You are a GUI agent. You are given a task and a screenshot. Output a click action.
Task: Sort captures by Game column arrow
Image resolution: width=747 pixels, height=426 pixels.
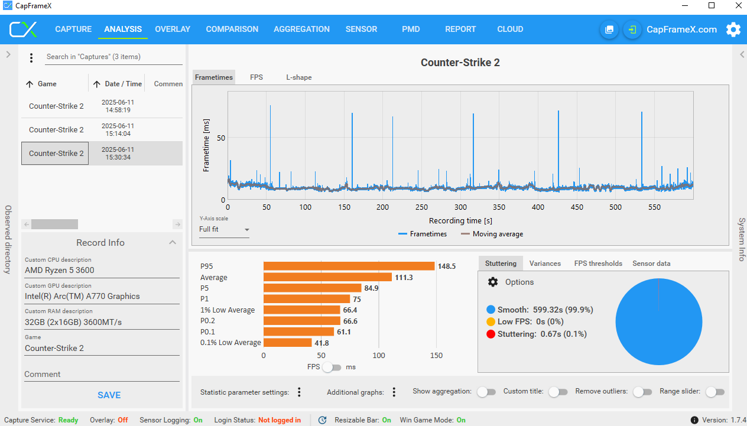pyautogui.click(x=30, y=84)
